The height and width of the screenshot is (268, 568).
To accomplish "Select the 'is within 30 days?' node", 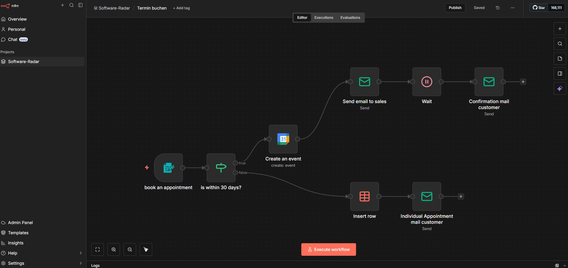I will coord(221,168).
